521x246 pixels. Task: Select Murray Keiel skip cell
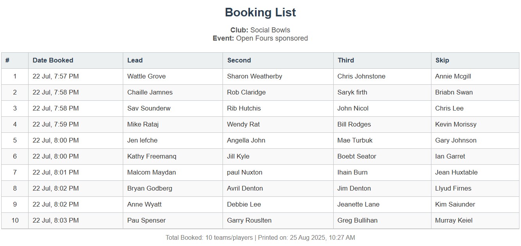click(454, 221)
